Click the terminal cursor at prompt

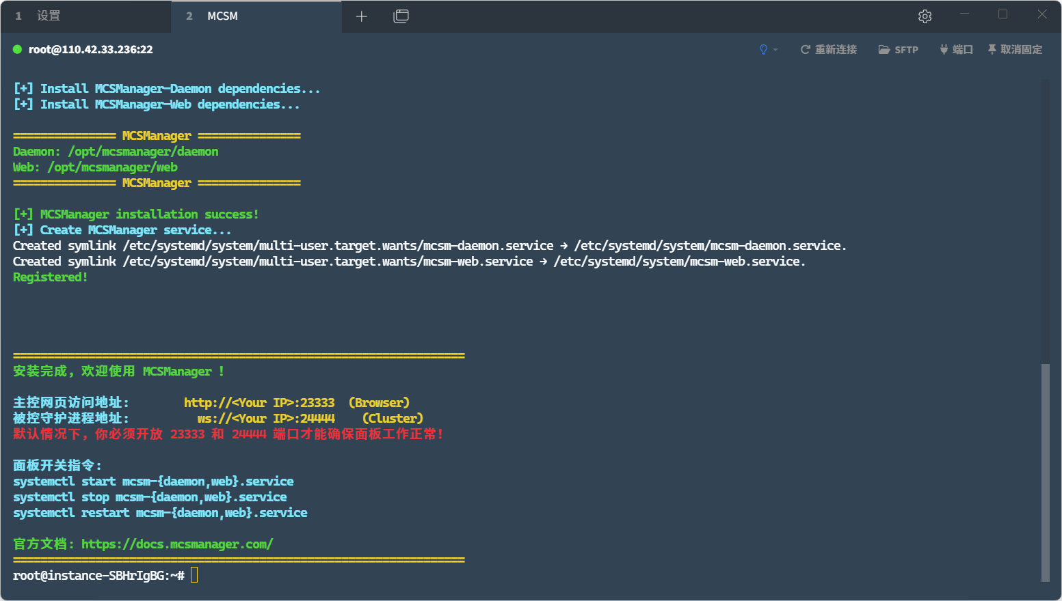[194, 575]
